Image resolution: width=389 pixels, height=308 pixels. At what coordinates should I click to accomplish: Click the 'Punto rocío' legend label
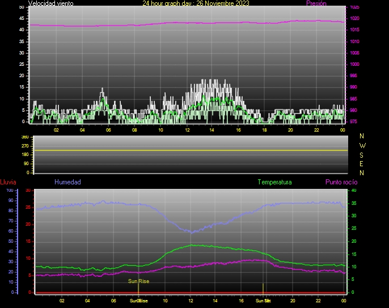[x=341, y=182]
